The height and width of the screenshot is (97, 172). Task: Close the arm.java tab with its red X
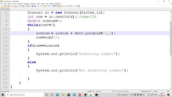(x=8, y=9)
